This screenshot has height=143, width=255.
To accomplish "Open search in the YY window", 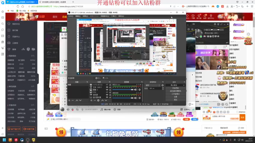I will (x=227, y=104).
